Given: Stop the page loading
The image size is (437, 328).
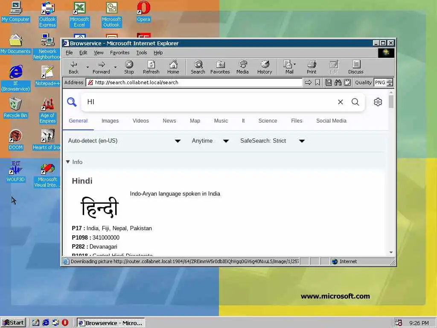Looking at the screenshot, I should pos(129,67).
